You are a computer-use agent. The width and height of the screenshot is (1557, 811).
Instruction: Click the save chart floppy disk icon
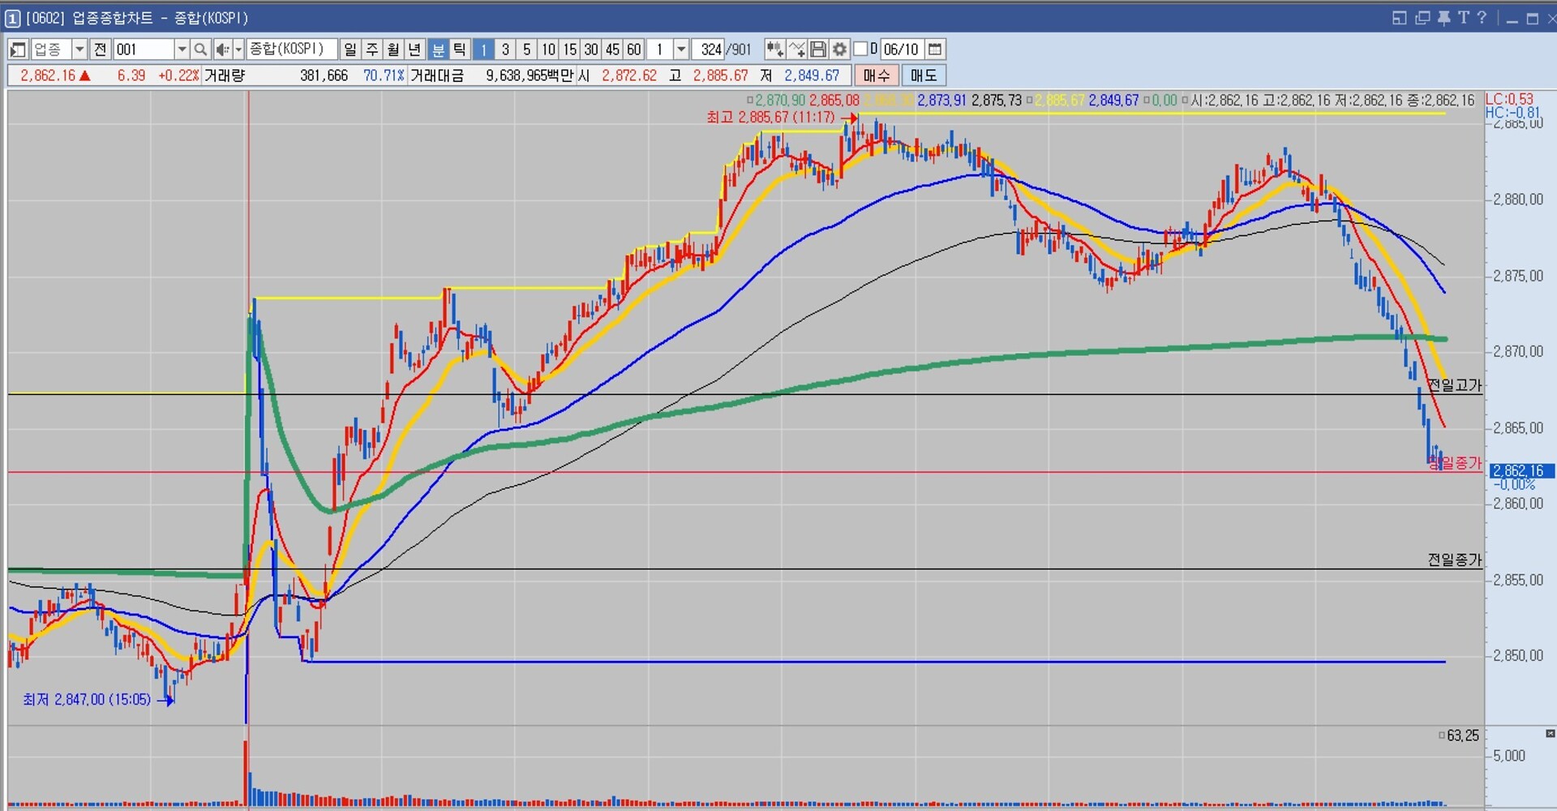(x=818, y=49)
